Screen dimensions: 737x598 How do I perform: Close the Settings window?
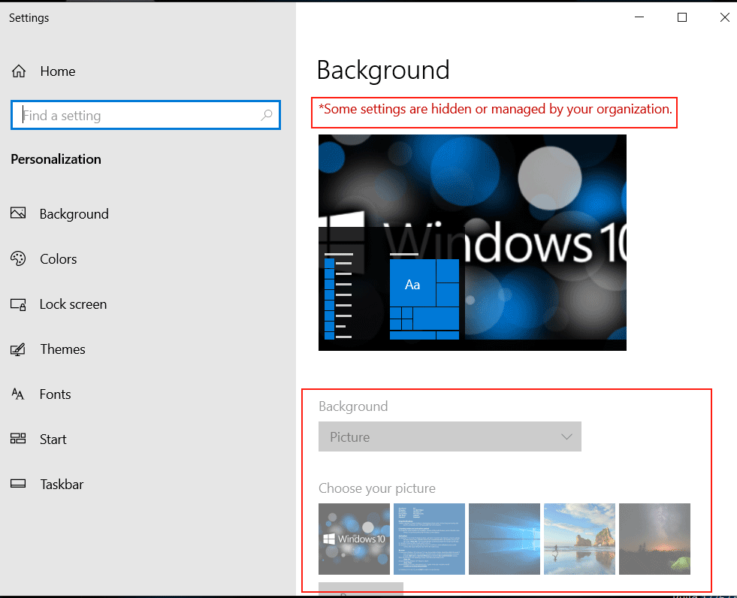[x=724, y=18]
